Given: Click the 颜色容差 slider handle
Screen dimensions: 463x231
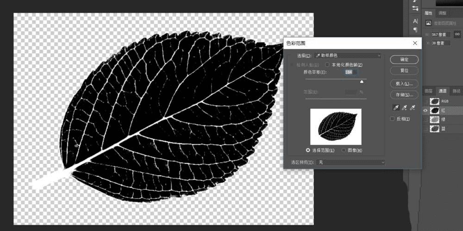Looking at the screenshot, I should [362, 82].
